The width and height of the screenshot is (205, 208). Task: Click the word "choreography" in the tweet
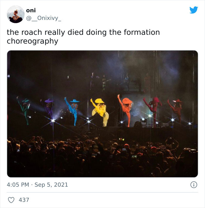(33, 41)
